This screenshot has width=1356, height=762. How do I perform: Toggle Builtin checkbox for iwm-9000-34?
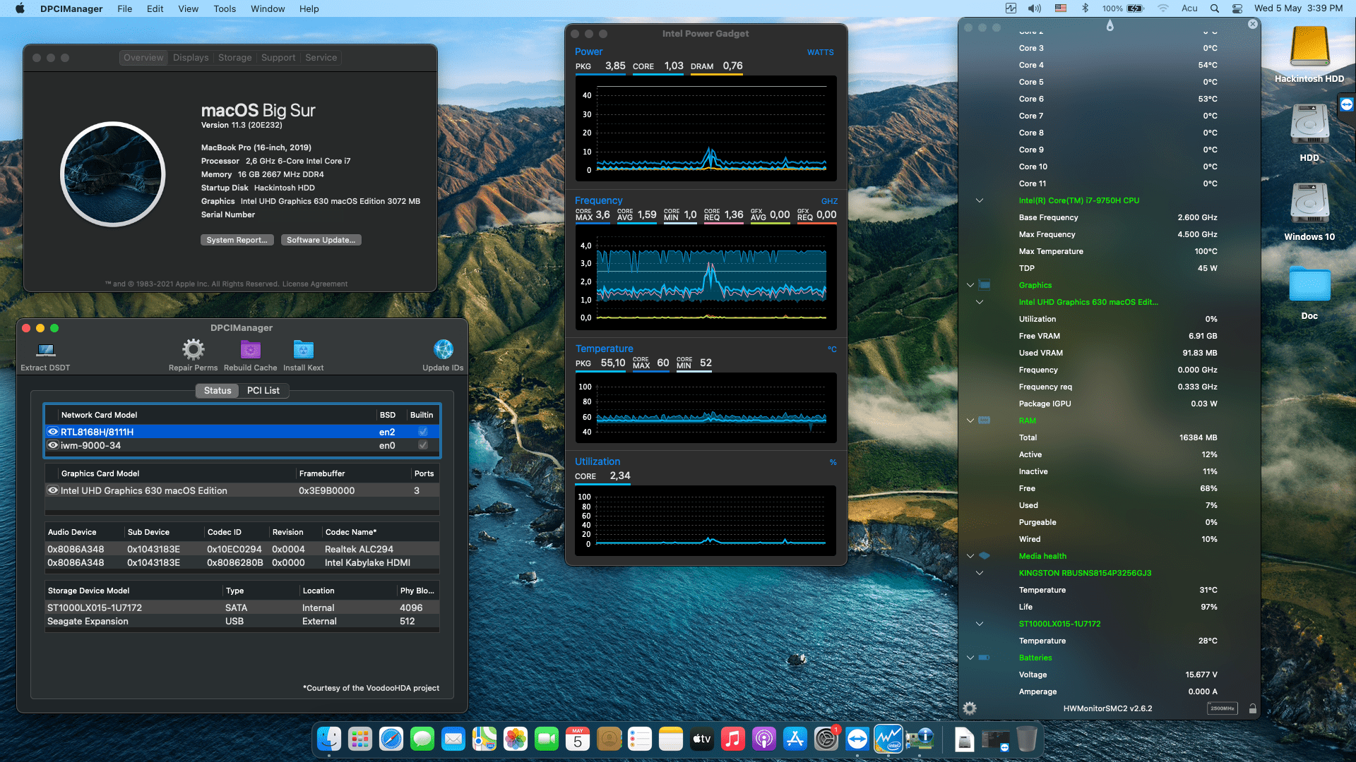(423, 445)
